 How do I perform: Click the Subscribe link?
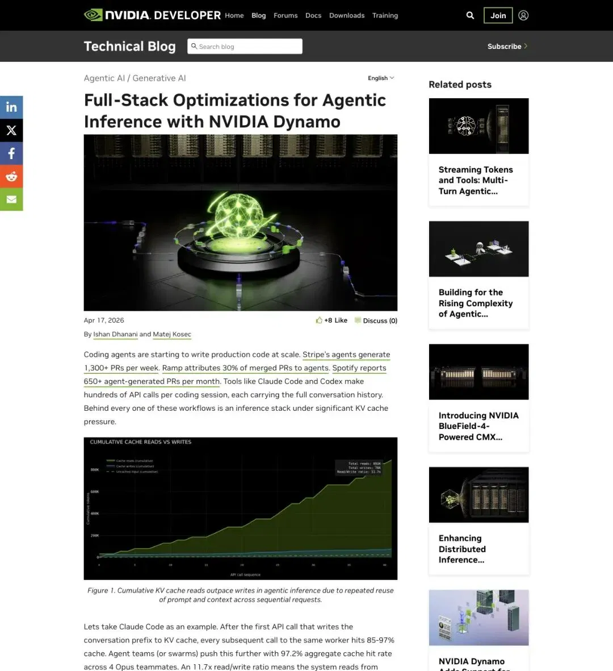(x=505, y=46)
